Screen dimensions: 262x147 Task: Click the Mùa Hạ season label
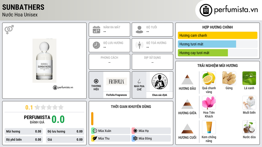point(144,131)
